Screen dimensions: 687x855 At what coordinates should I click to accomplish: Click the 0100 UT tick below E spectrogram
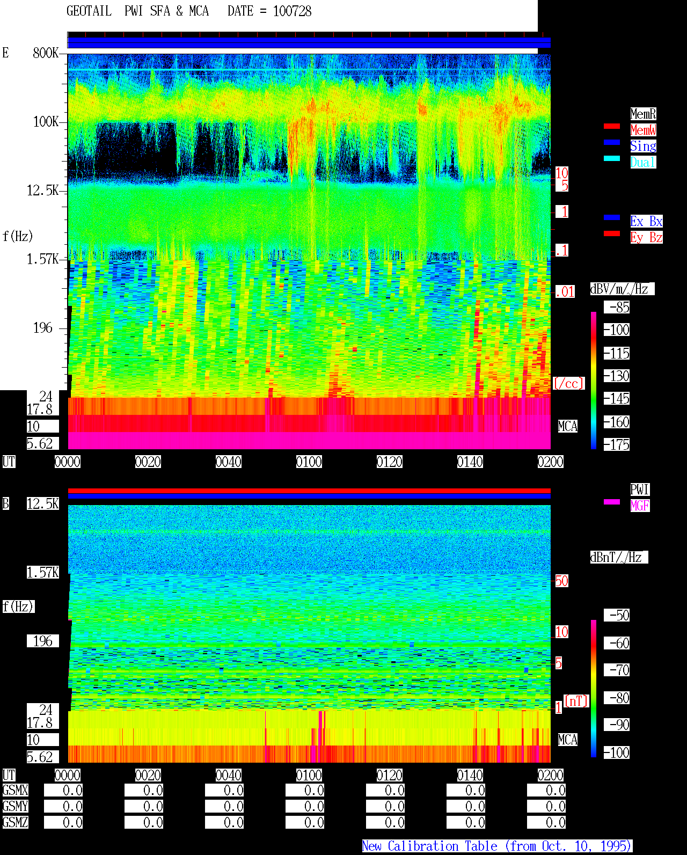click(309, 462)
